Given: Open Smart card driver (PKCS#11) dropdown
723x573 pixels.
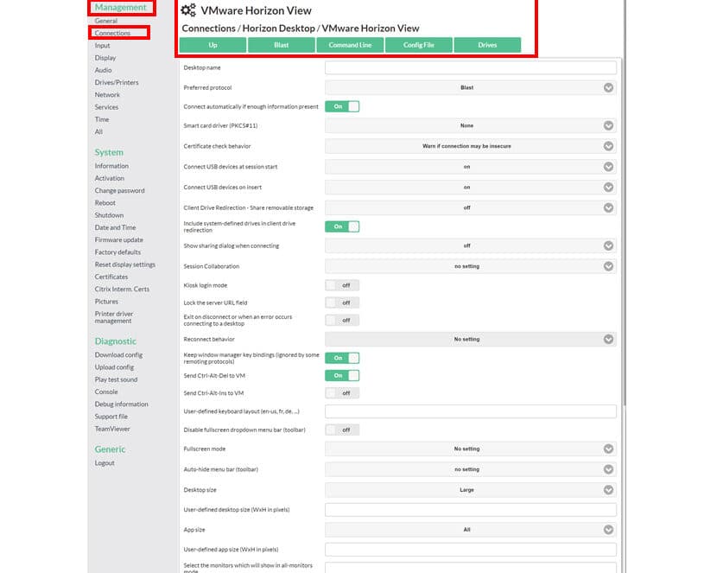Looking at the screenshot, I should (470, 125).
